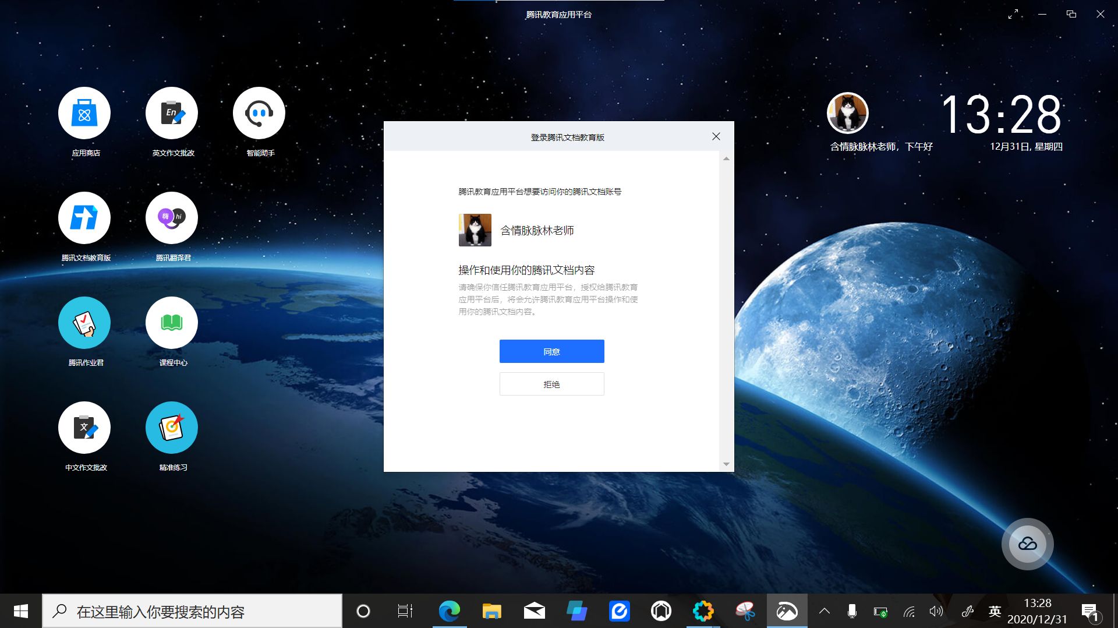
Task: Click the date 12月31日, 星期四
Action: tap(1026, 147)
